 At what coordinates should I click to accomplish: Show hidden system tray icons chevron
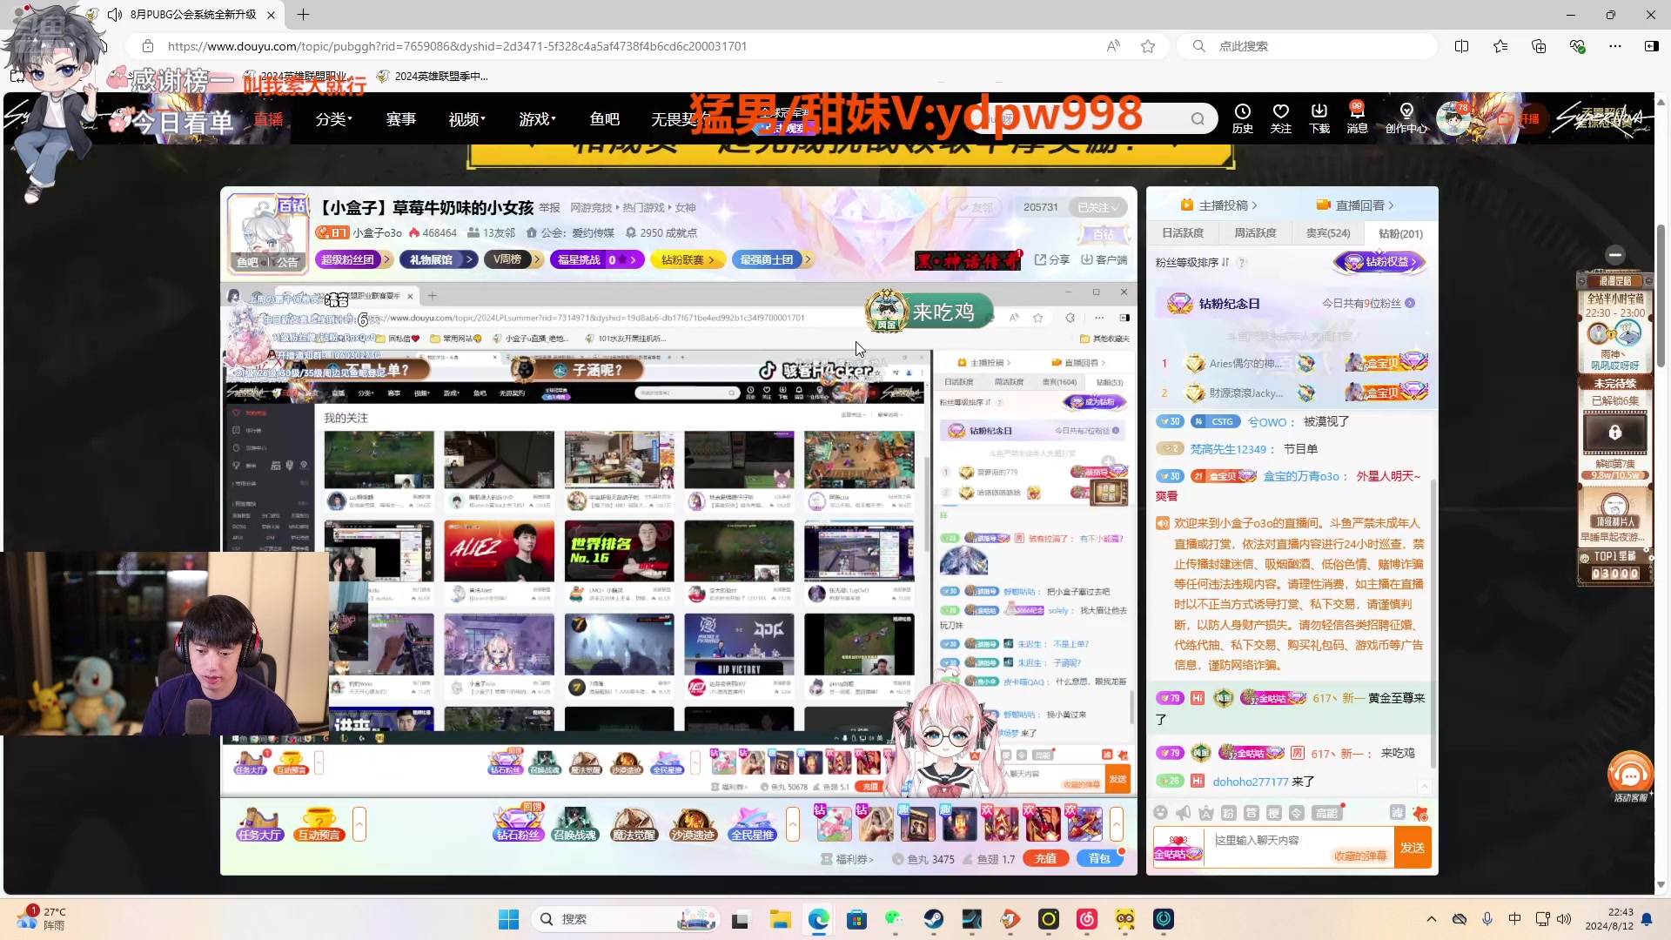(1431, 919)
